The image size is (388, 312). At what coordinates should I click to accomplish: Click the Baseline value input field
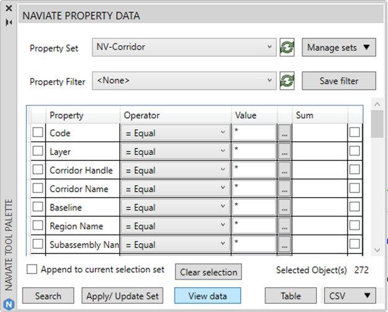(x=254, y=207)
